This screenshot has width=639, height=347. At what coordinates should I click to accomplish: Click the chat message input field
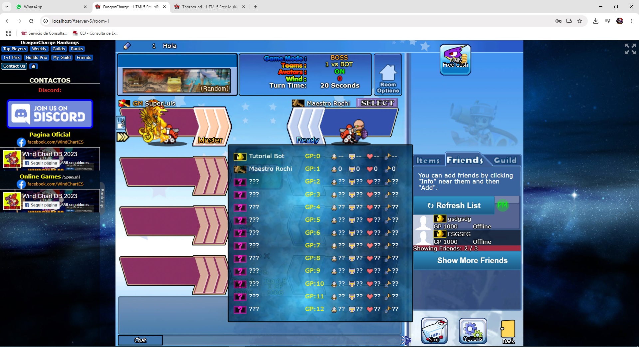click(282, 340)
